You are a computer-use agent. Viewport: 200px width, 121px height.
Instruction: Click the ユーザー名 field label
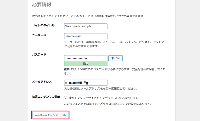tap(39, 35)
